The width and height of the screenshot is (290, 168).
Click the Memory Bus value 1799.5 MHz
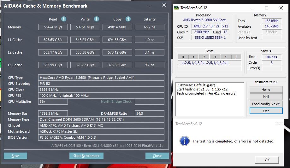click(x=53, y=113)
